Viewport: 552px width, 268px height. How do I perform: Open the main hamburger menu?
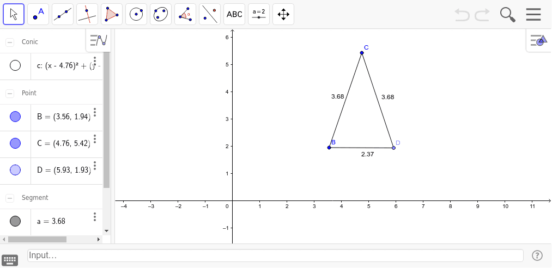(x=533, y=15)
